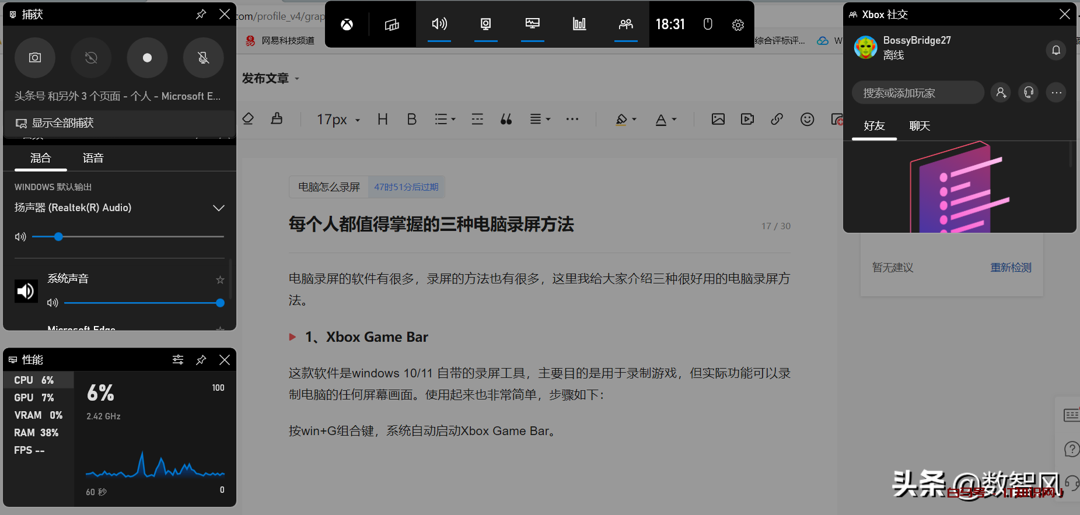Screen dimensions: 1080x515
Task: Open Xbox Game Bar settings gear
Action: point(738,24)
